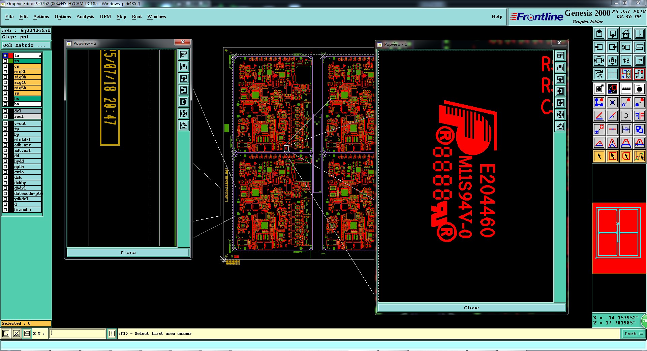Click the pan-down icon in Popview - 1
Screen dimensions: 647x351
pyautogui.click(x=560, y=79)
